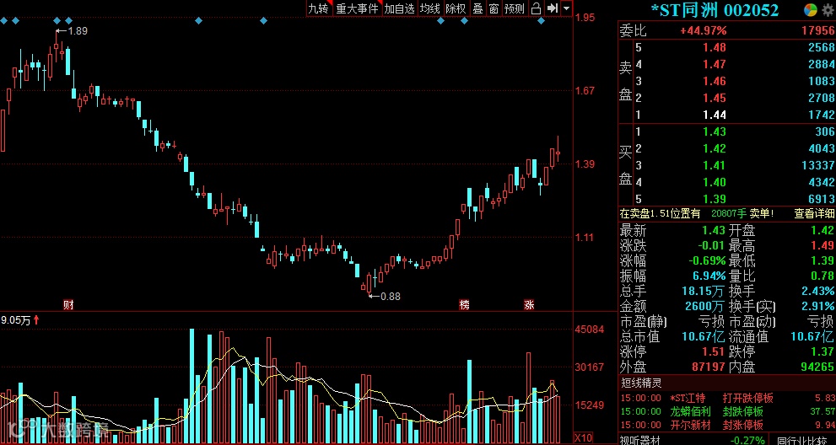The width and height of the screenshot is (836, 445).
Task: Click the 九转 indicator button
Action: [x=318, y=8]
